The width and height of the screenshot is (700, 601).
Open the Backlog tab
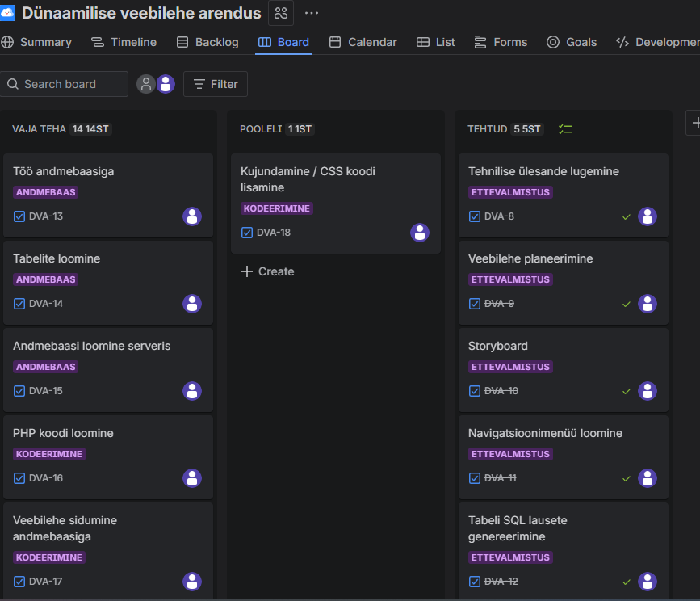[x=207, y=42]
